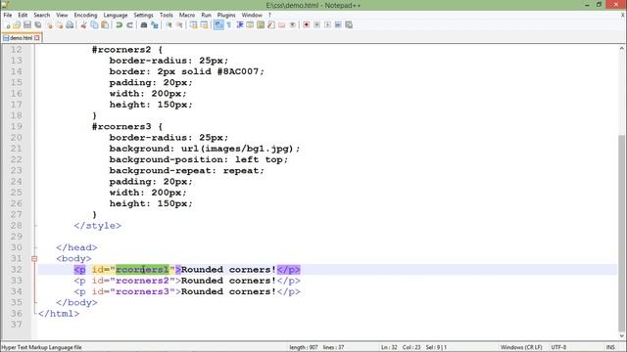
Task: Click the Save All toolbar icon
Action: pyautogui.click(x=38, y=25)
